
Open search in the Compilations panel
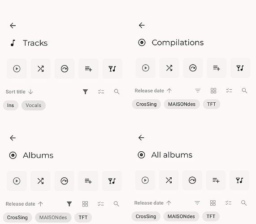(x=244, y=91)
